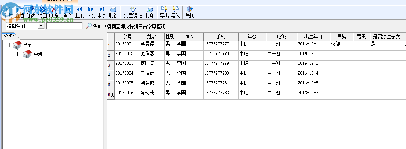Click the 删除 delete toolbar icon
This screenshot has width=406, height=149.
tap(53, 10)
